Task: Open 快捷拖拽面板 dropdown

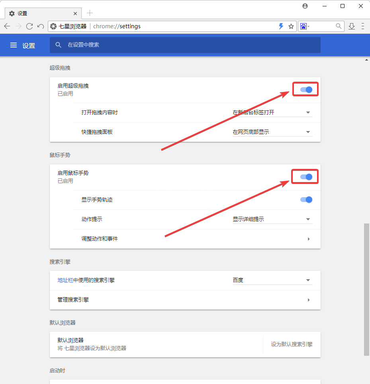Action: pos(272,132)
